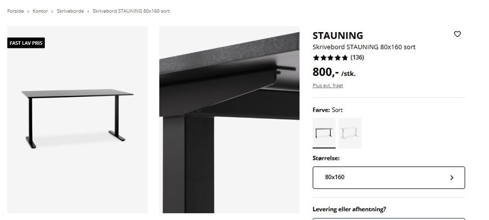Choose the white desk colour option
489x220 pixels.
[x=350, y=133]
